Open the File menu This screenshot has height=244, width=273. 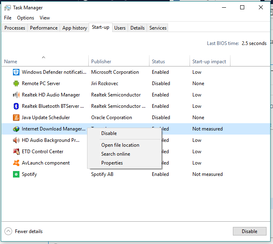(x=8, y=18)
